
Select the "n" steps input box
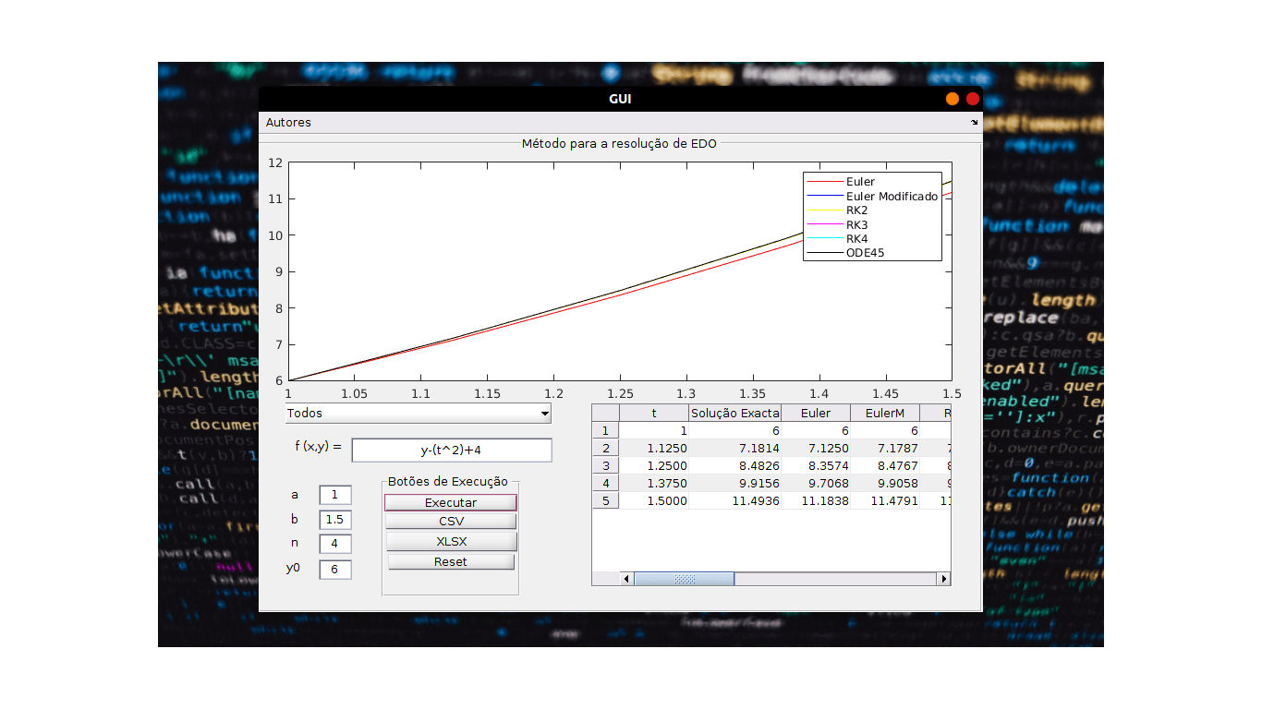pos(336,544)
